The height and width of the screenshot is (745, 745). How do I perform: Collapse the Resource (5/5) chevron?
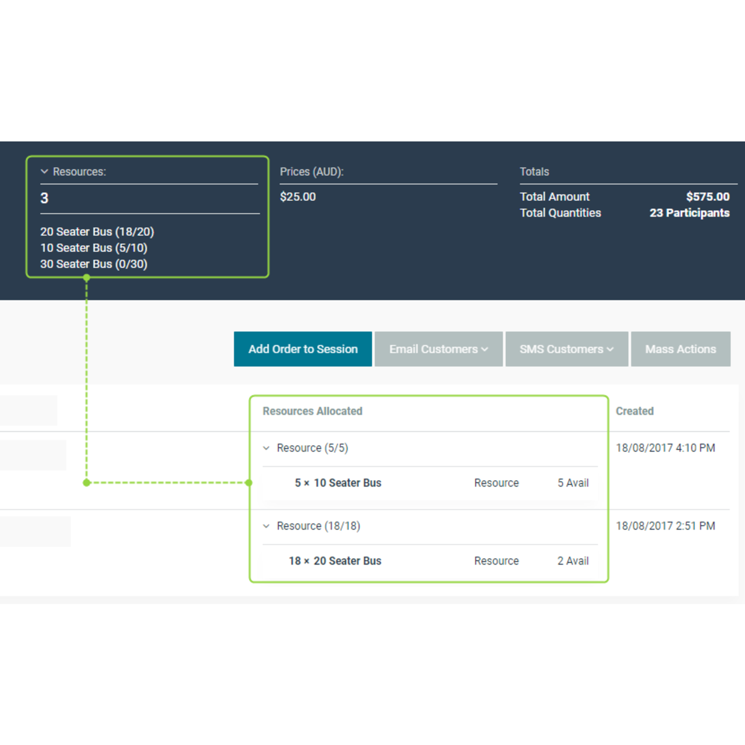[267, 448]
